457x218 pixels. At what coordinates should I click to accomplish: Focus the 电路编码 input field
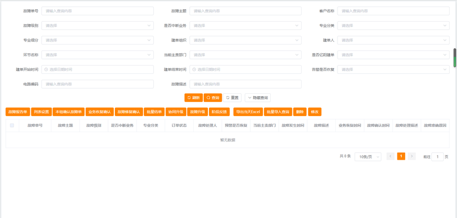(97, 84)
